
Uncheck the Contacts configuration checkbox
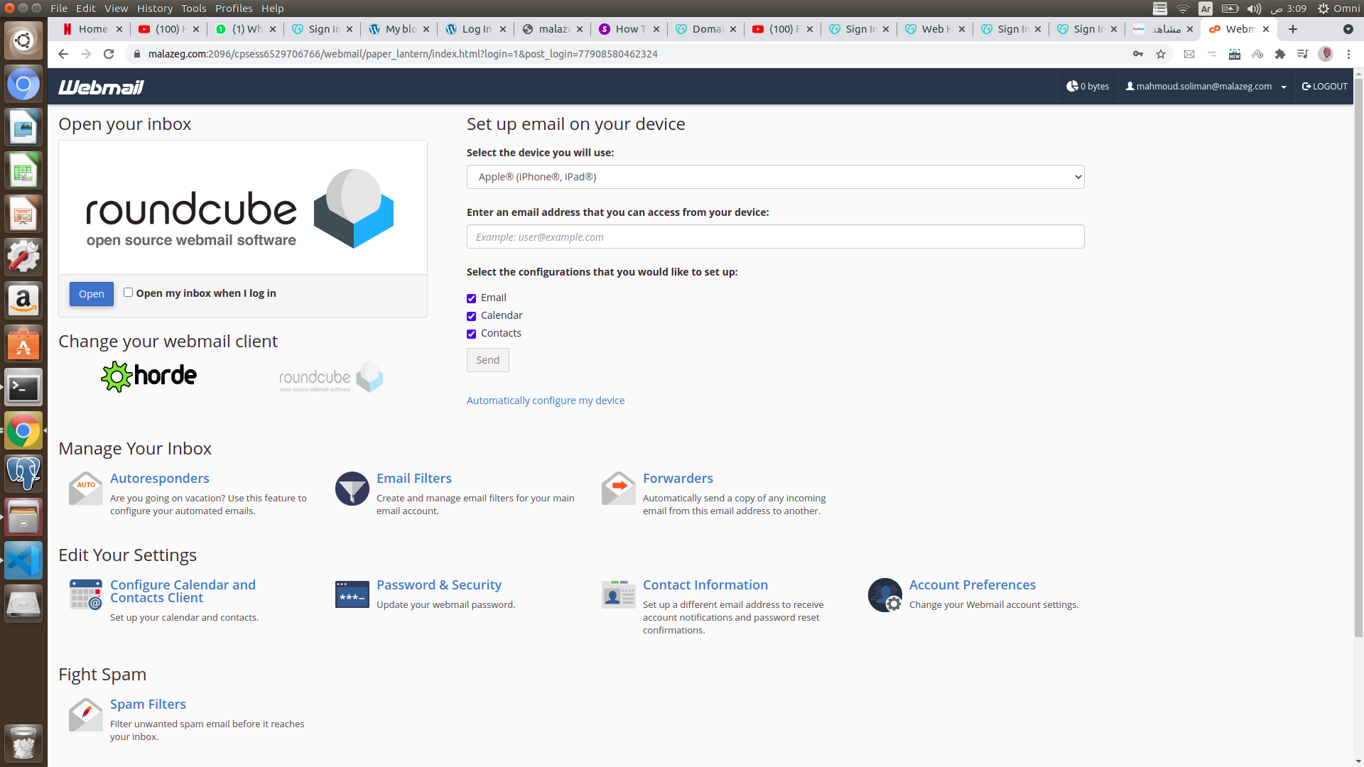tap(471, 334)
